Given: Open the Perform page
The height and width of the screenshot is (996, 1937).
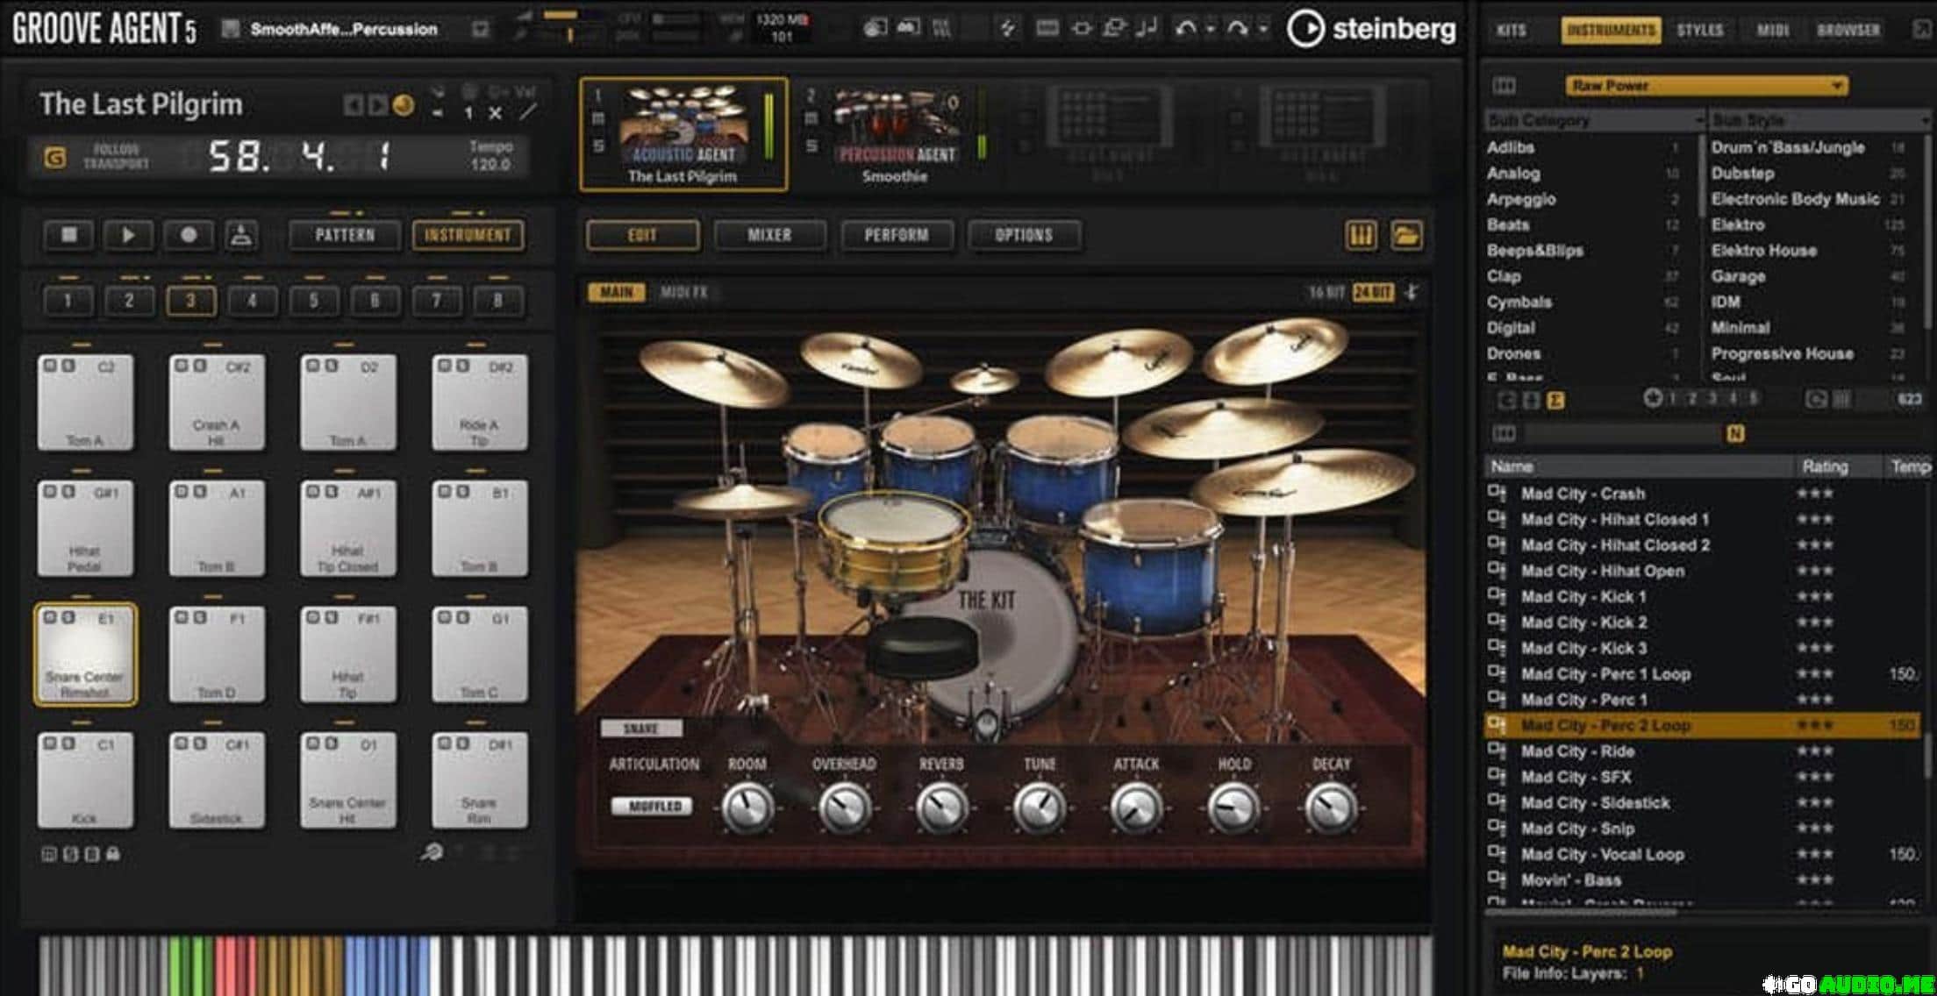Looking at the screenshot, I should click(x=896, y=235).
